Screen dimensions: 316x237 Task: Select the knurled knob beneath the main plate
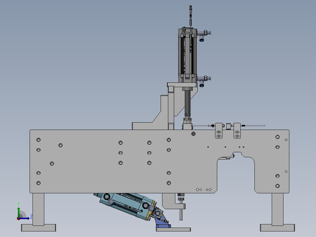pos(181,195)
